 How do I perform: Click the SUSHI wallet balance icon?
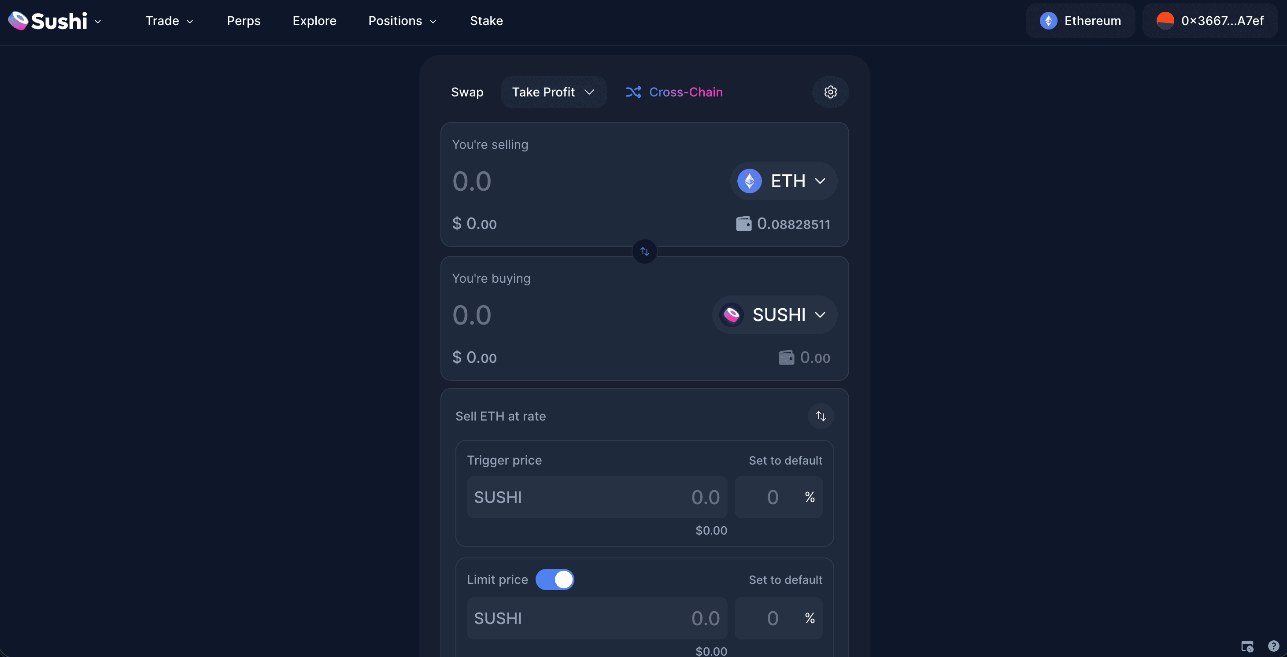point(786,357)
